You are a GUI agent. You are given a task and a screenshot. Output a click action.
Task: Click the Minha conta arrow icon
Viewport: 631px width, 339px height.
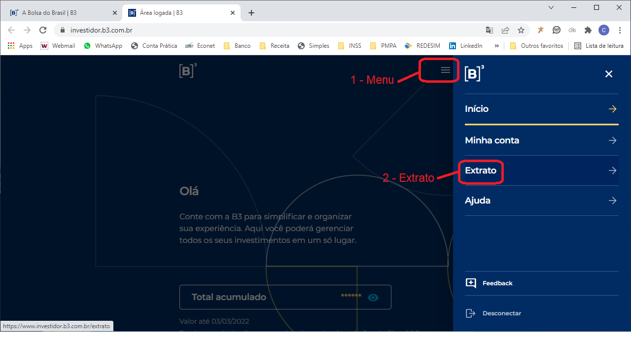pyautogui.click(x=613, y=140)
